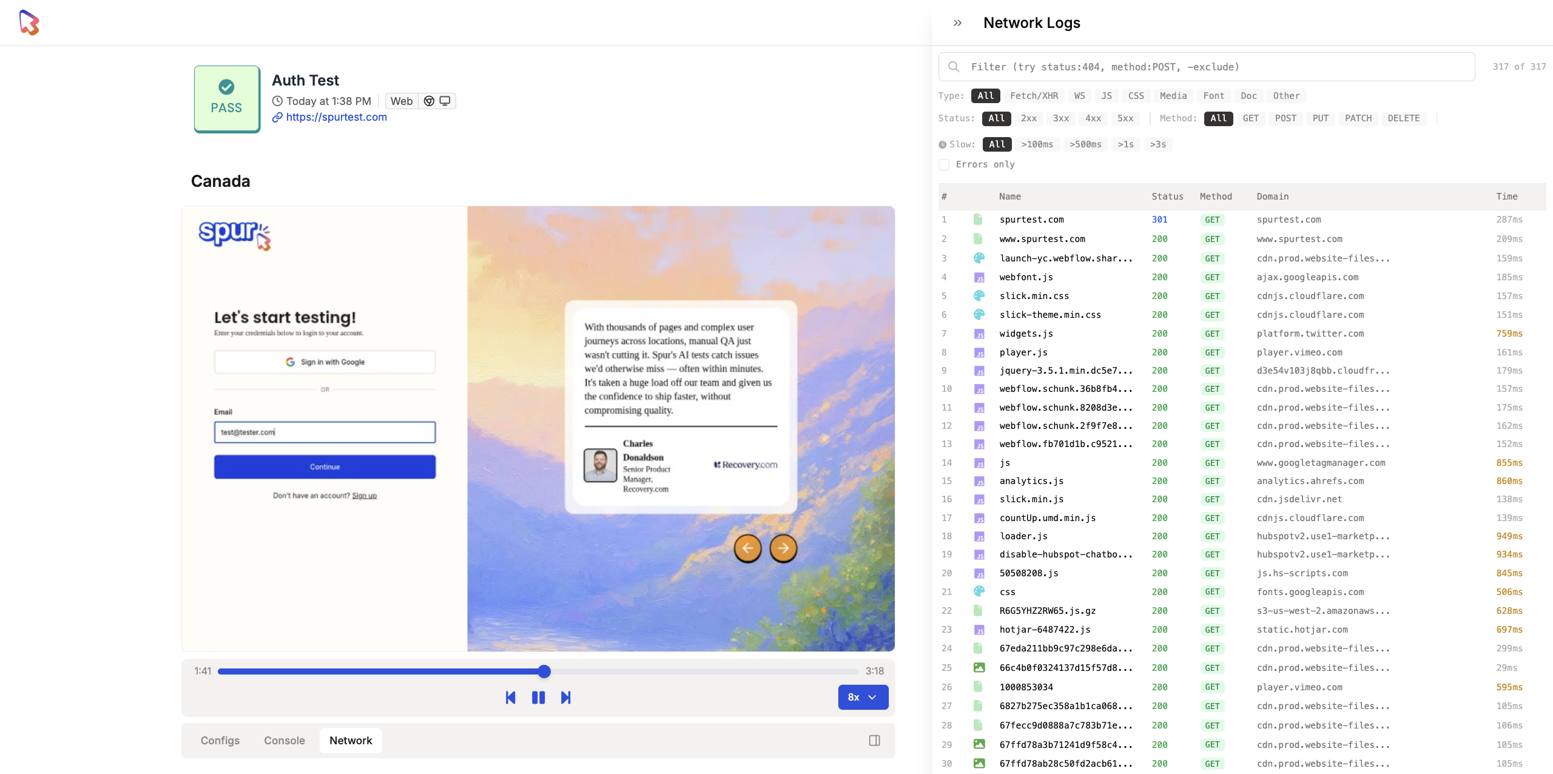Toggle side panel layout icon
Image resolution: width=1553 pixels, height=774 pixels.
tap(874, 740)
